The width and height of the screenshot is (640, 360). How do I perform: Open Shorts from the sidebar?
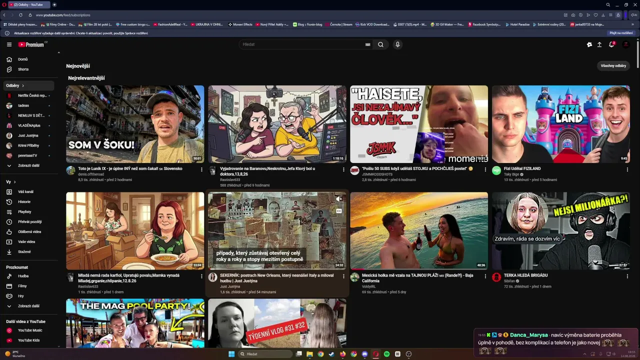29,69
